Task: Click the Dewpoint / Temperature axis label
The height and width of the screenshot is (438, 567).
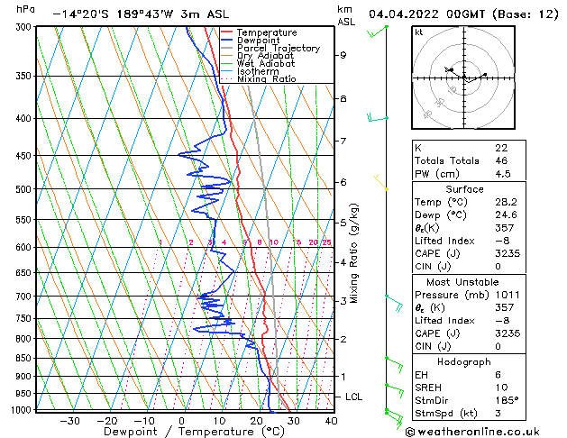Action: point(183,432)
